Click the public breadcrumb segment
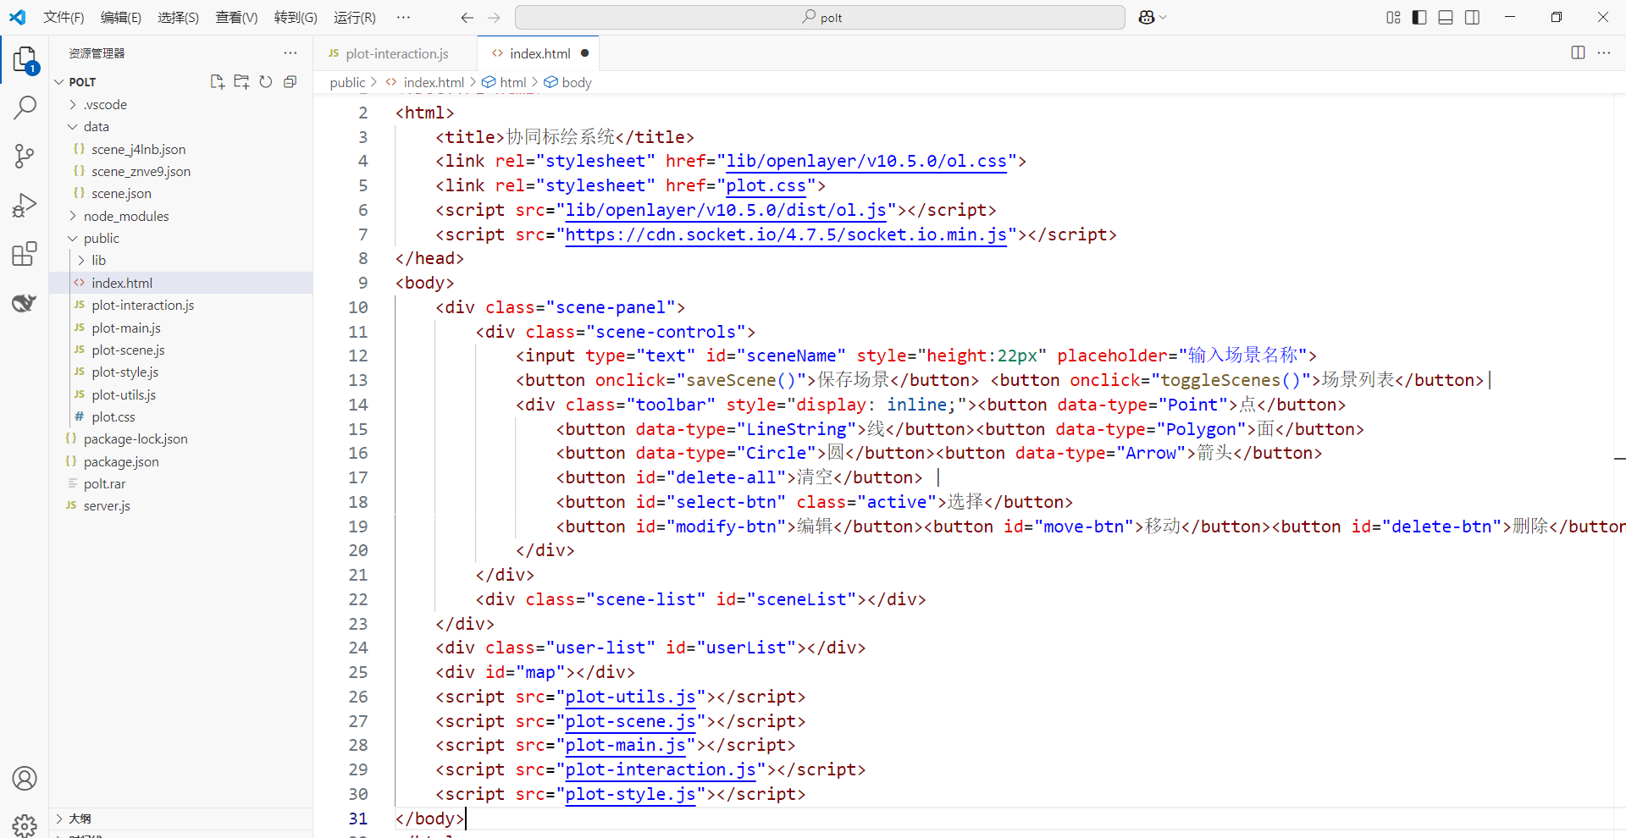The height and width of the screenshot is (838, 1626). [x=347, y=82]
